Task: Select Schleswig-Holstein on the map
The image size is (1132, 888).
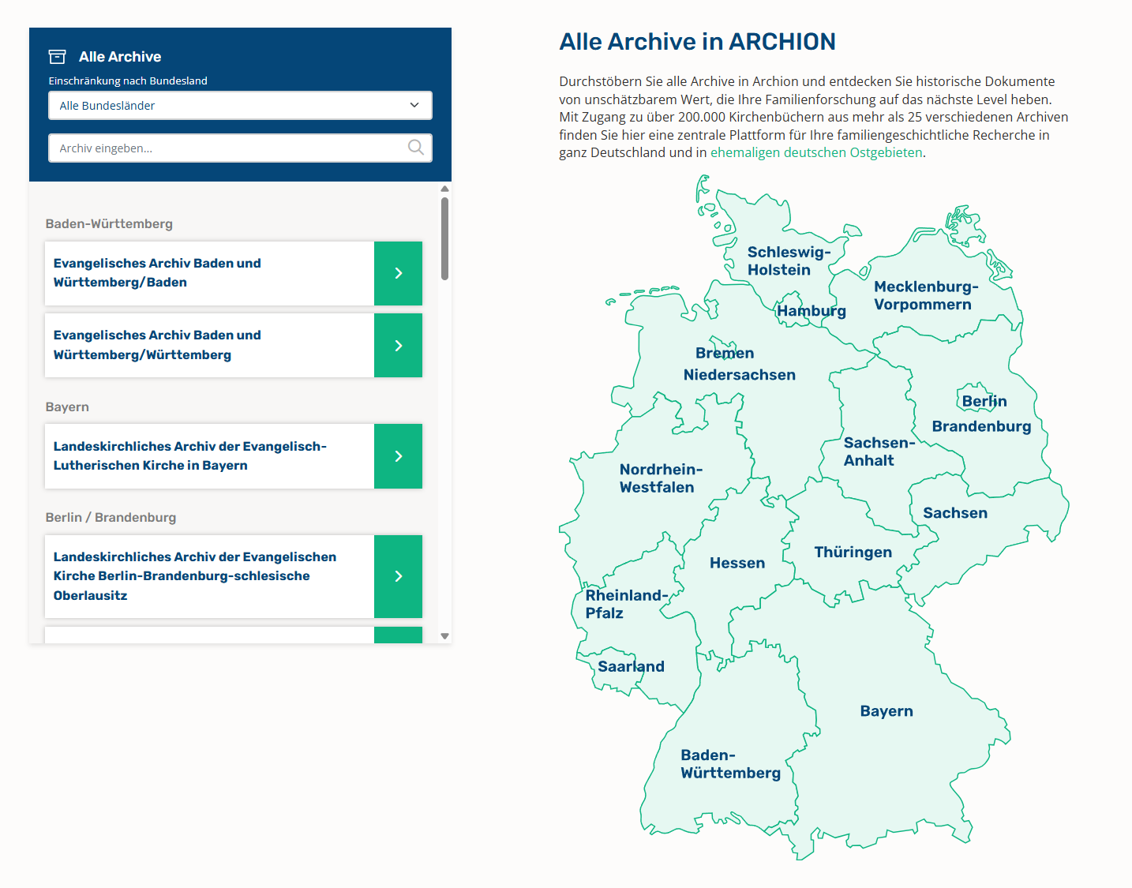Action: (788, 261)
